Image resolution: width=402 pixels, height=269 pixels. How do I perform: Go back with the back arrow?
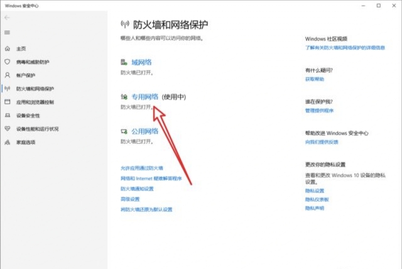click(x=7, y=18)
